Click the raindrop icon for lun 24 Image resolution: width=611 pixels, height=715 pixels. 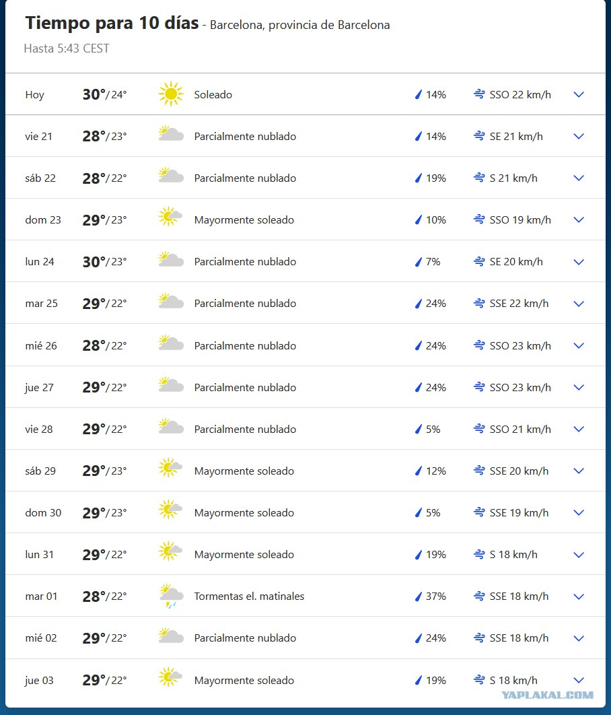point(419,262)
